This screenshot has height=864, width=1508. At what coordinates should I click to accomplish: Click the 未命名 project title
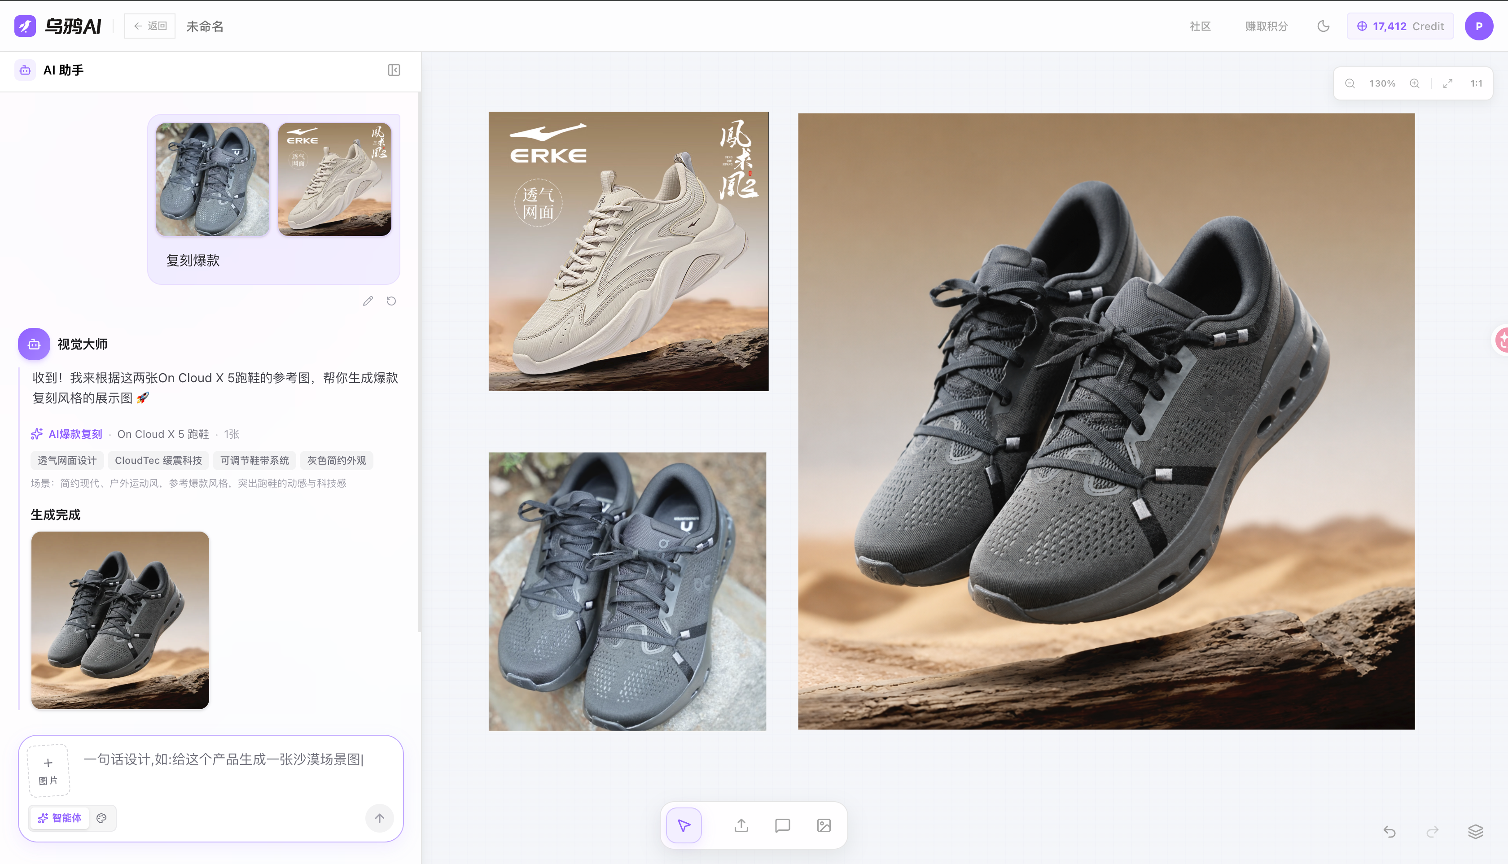click(x=205, y=26)
